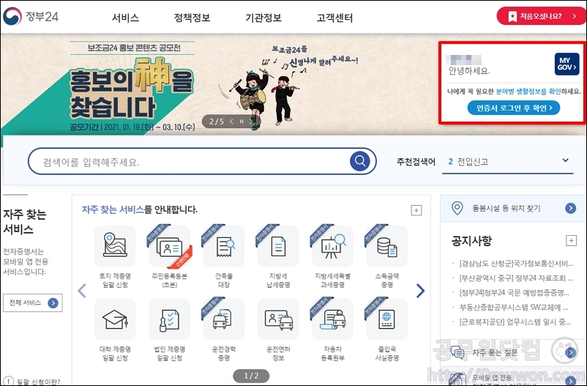
Task: Open notice [정부24]정부24 국문 예방접종증명
Action: tap(515, 293)
